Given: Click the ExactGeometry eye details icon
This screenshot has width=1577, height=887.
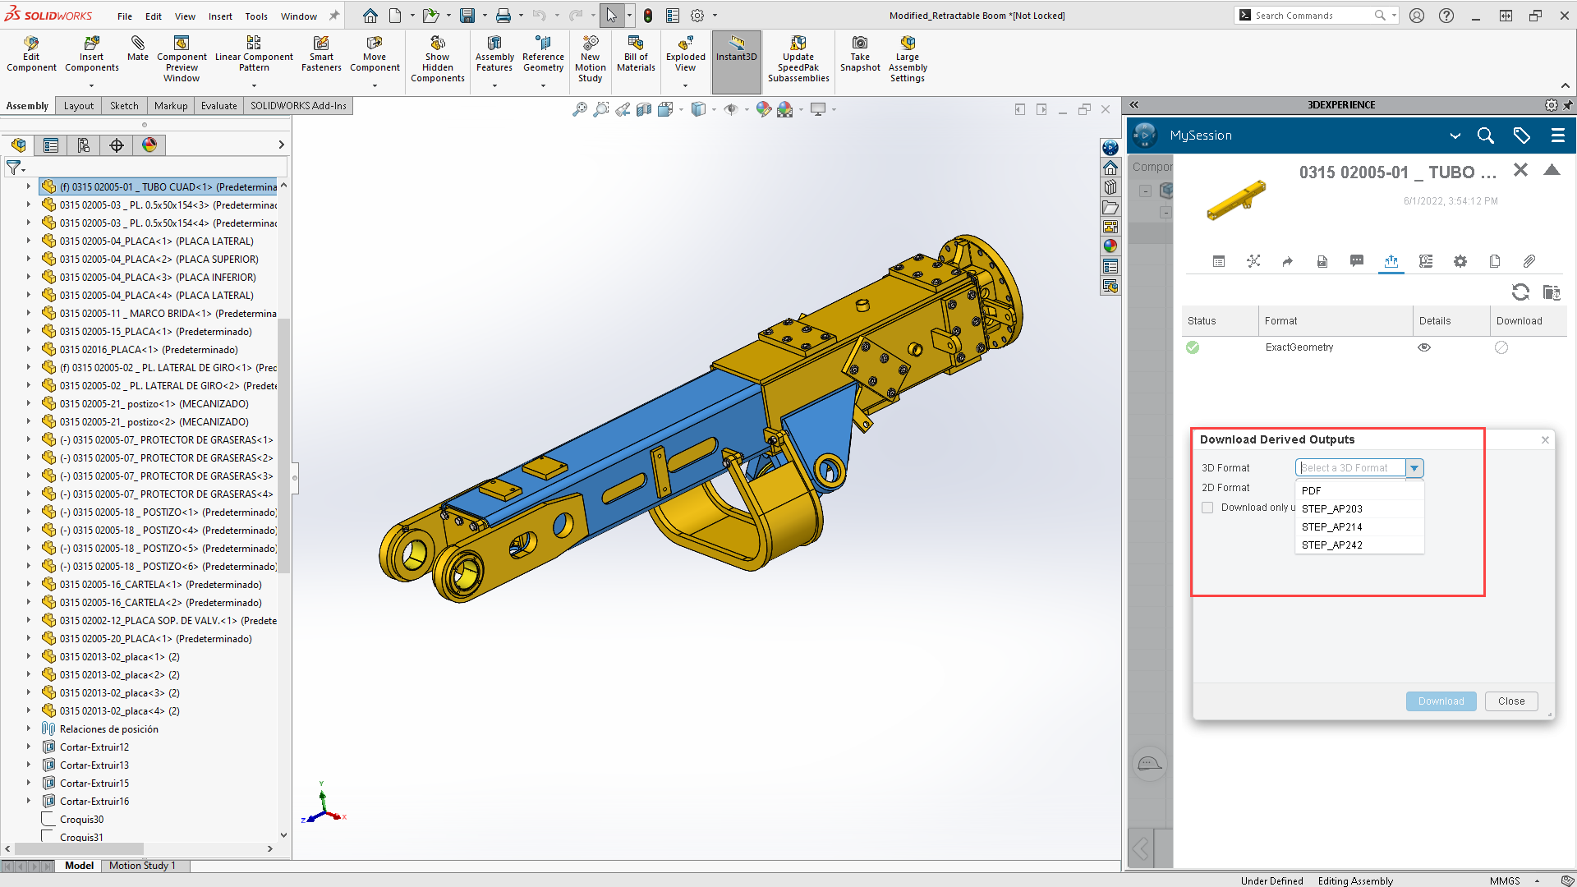Looking at the screenshot, I should click(1424, 347).
